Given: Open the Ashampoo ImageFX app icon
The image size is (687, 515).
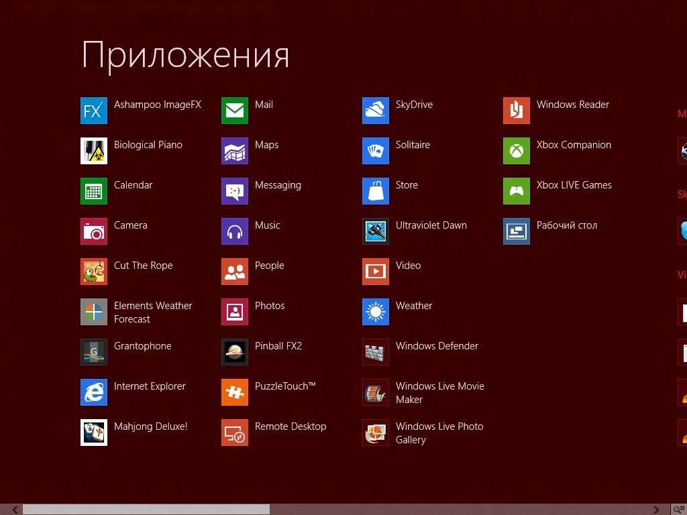Looking at the screenshot, I should (x=94, y=111).
